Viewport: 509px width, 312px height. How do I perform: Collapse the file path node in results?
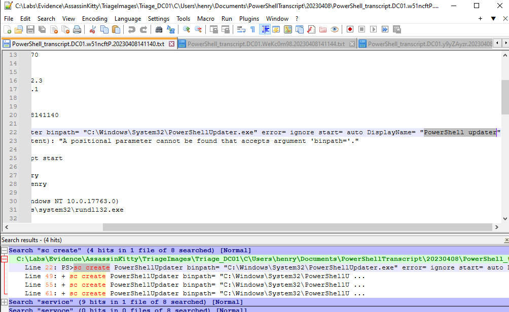tap(4, 259)
